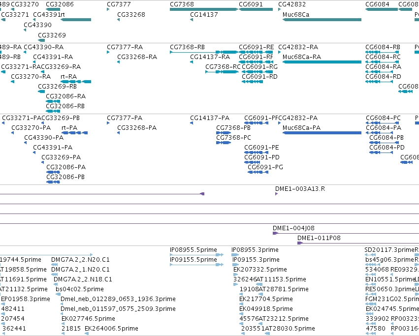Click the CG42832 gene label

pos(292,4)
